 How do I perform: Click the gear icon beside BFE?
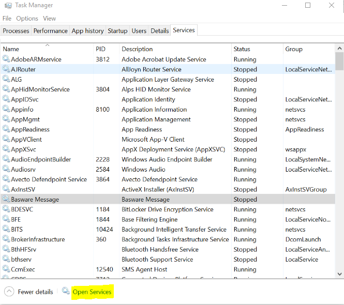(6, 219)
